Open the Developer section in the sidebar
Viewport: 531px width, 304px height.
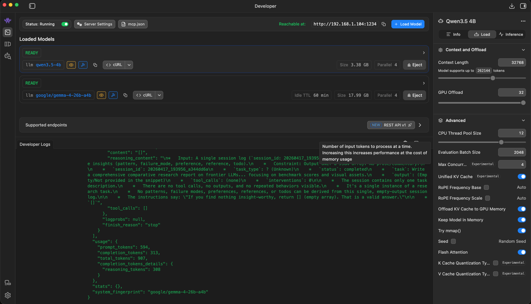(x=8, y=32)
